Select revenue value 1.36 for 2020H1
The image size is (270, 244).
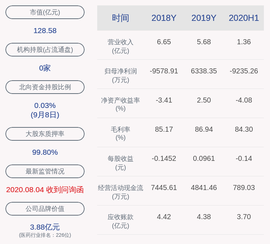point(244,42)
